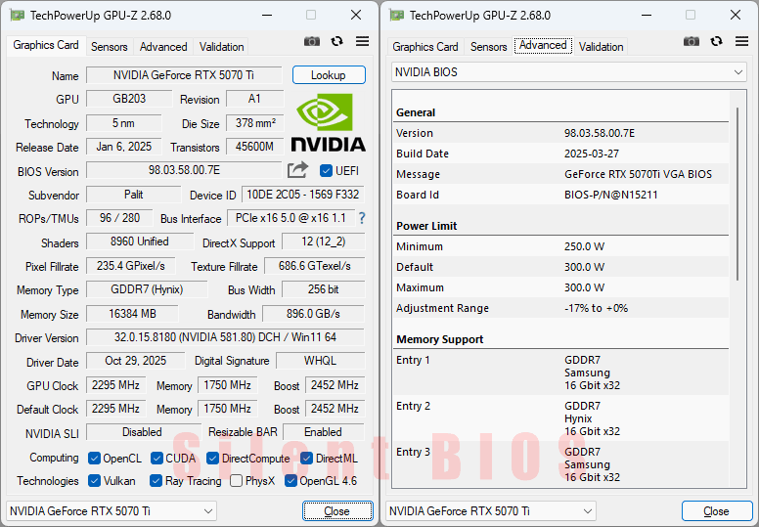Click the Build Date 2025-03-27 row
Viewport: 759px width, 527px height.
561,154
